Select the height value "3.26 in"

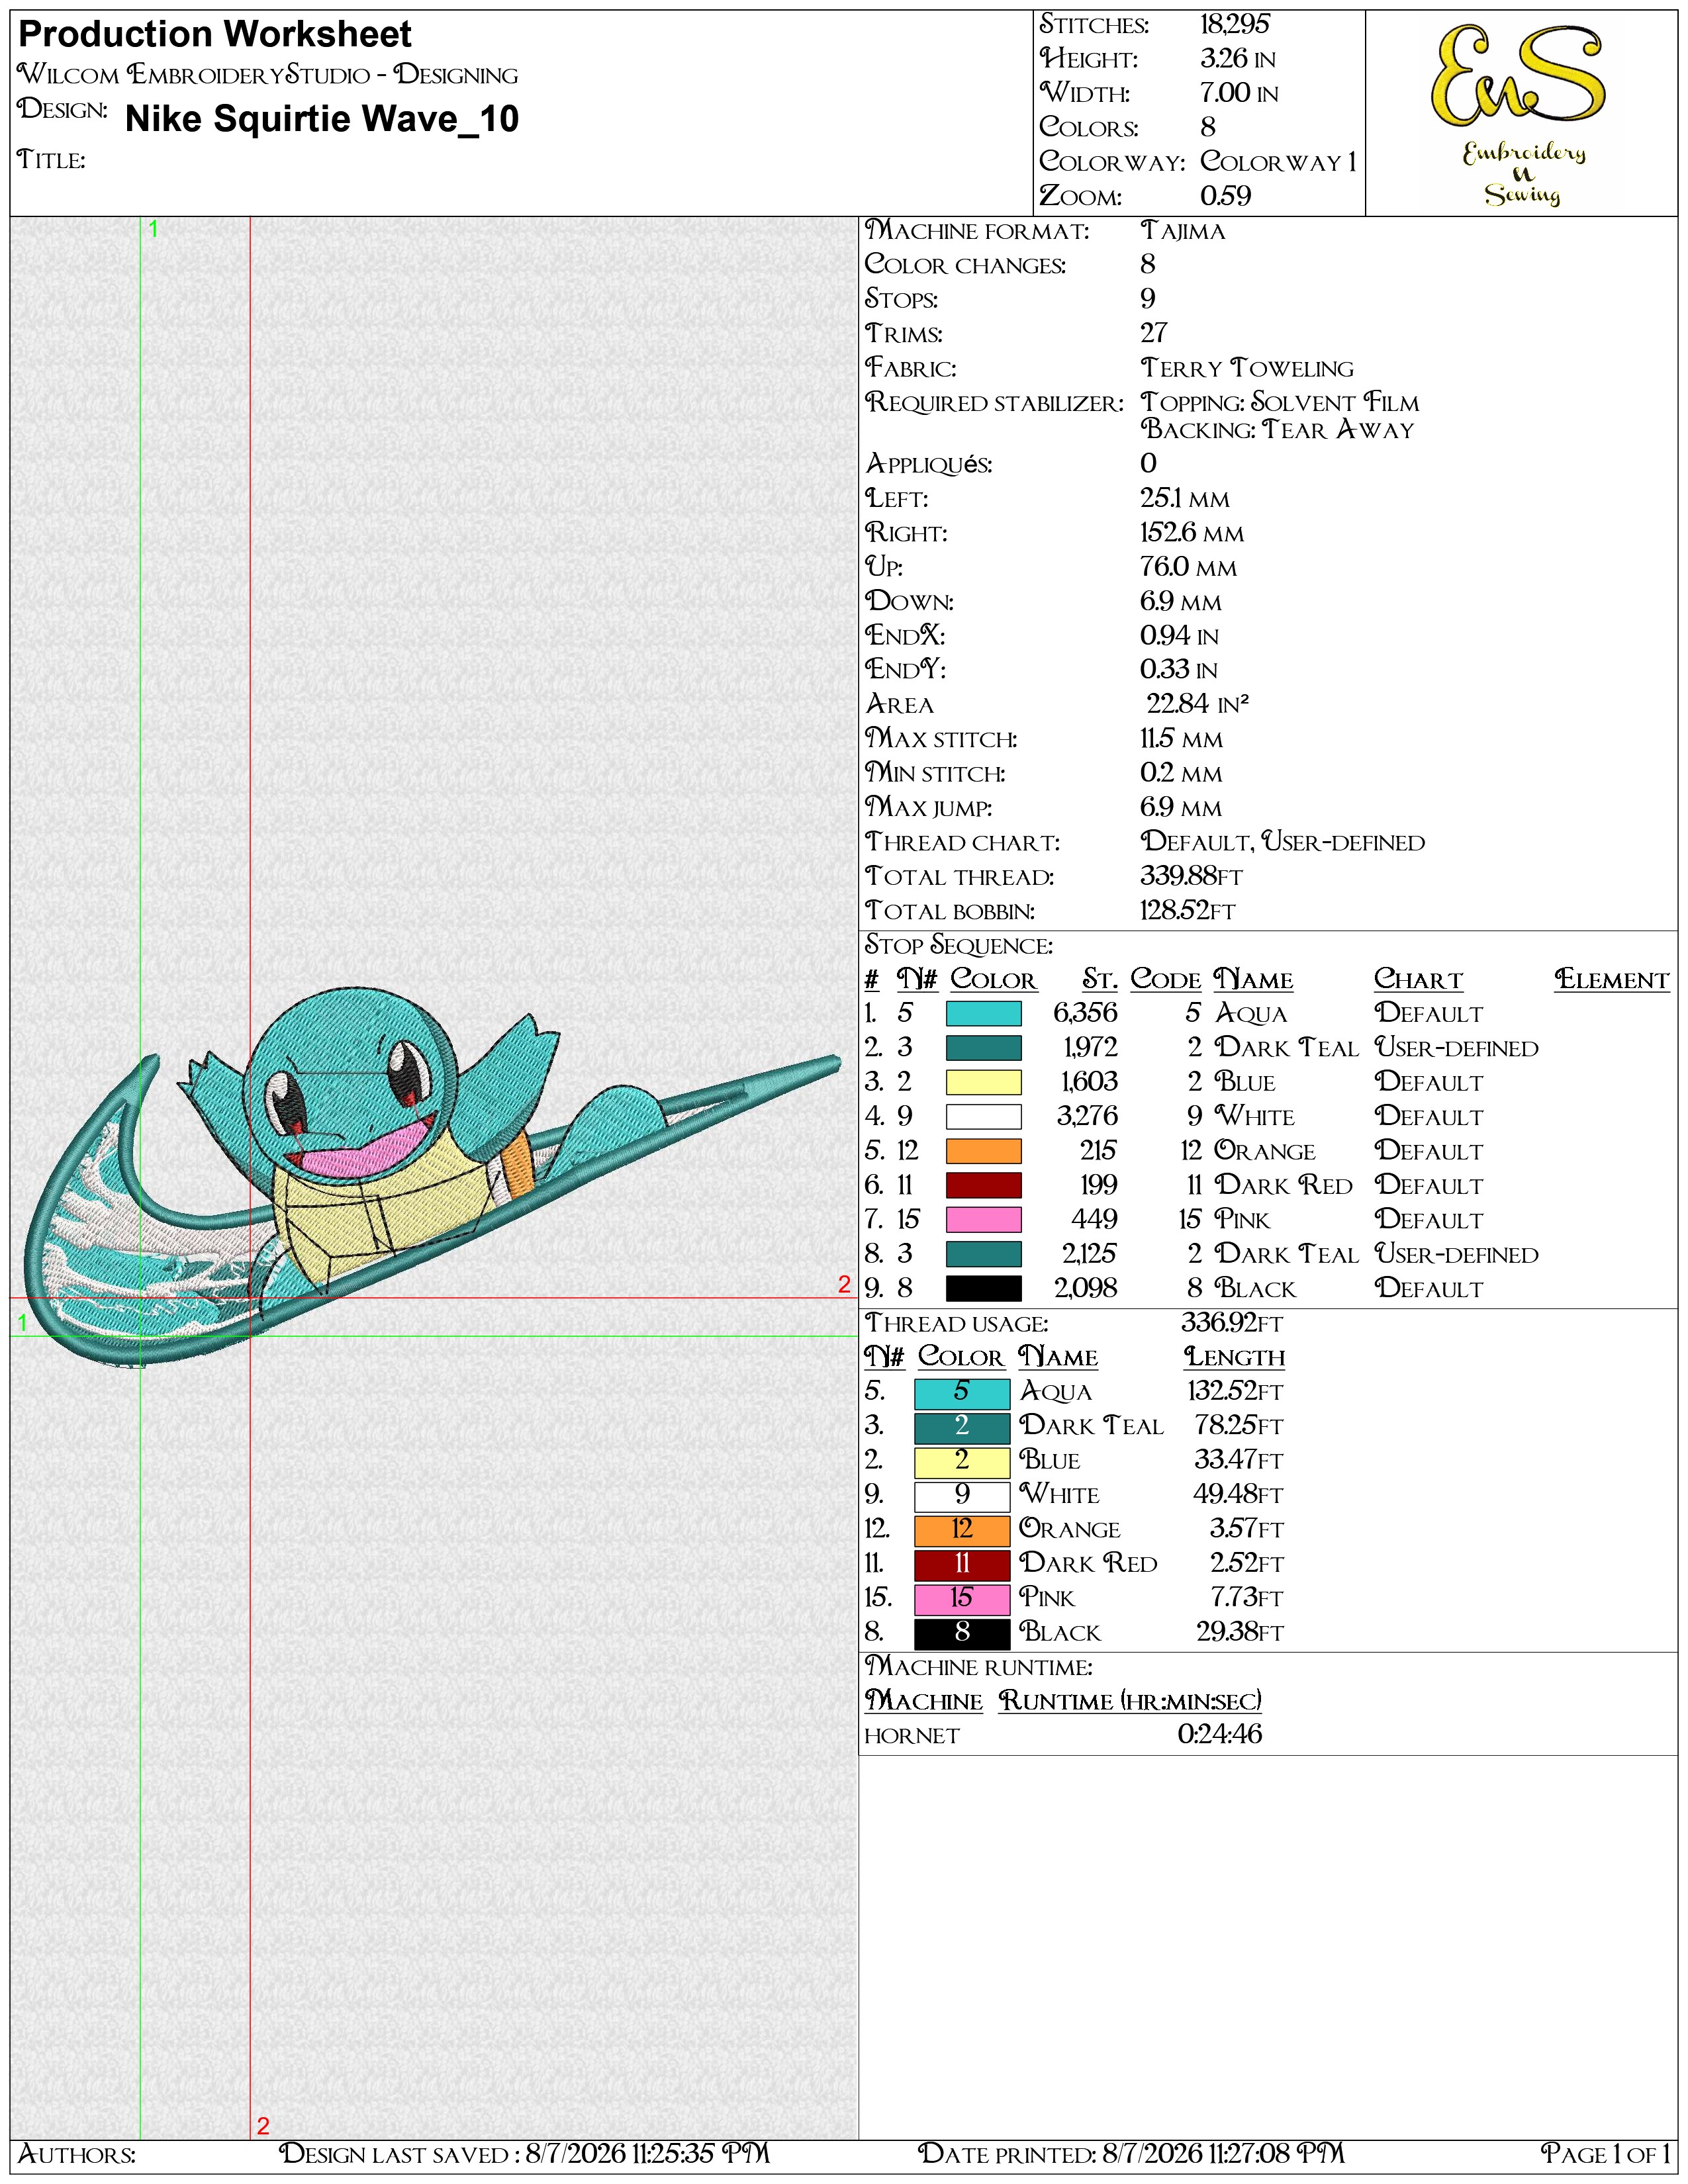click(x=1238, y=59)
